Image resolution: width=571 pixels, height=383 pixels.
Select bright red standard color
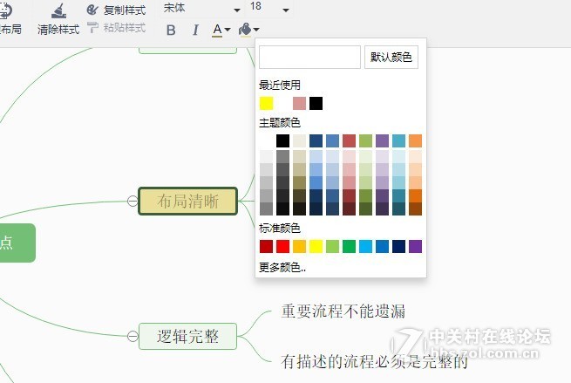(x=282, y=246)
